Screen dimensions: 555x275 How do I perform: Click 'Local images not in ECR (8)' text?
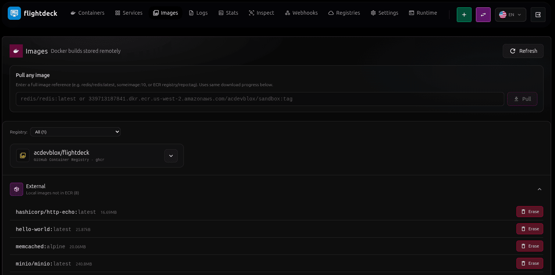point(53,193)
